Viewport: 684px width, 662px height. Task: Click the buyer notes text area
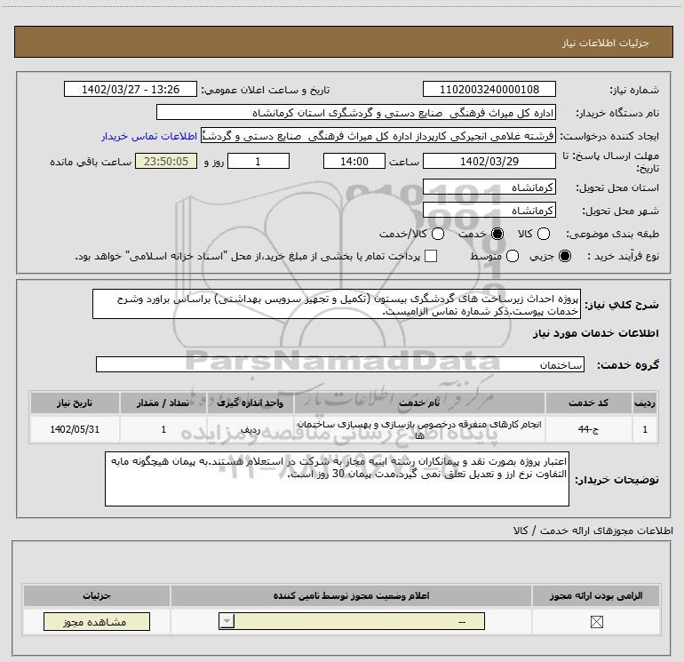[337, 479]
